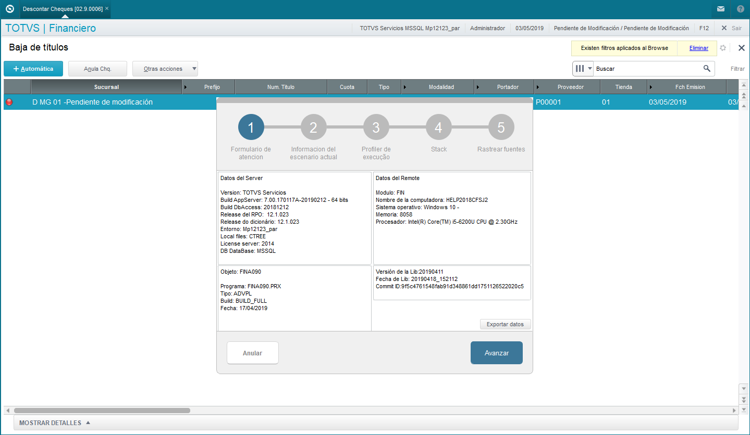Click the search magnifier icon
The height and width of the screenshot is (435, 750).
coord(707,68)
